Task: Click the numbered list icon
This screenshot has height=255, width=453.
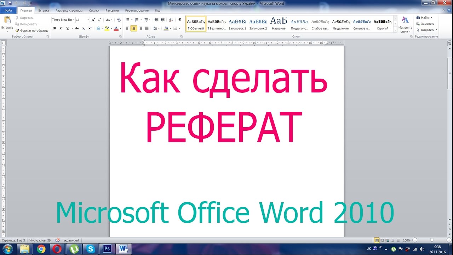Action: [137, 20]
